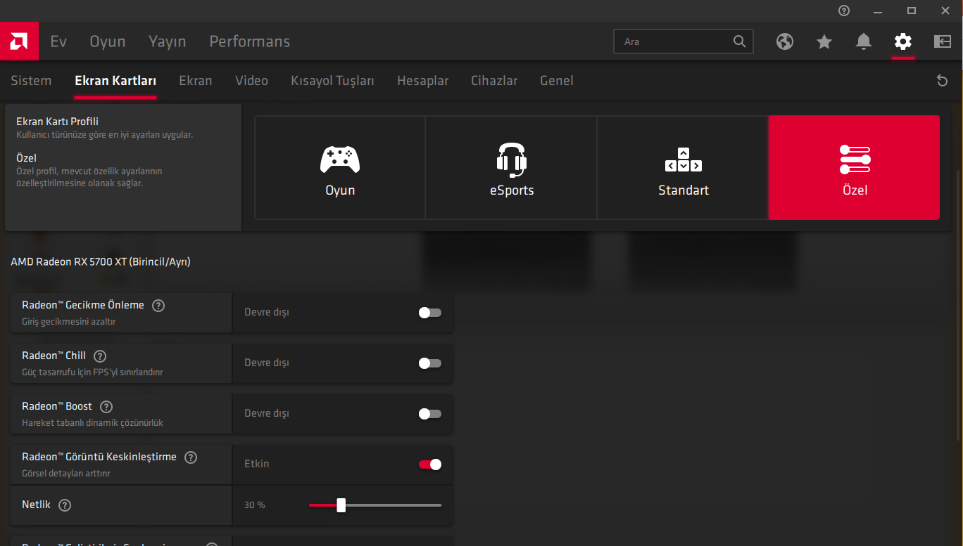Select the Standart profile
963x546 pixels.
point(684,168)
